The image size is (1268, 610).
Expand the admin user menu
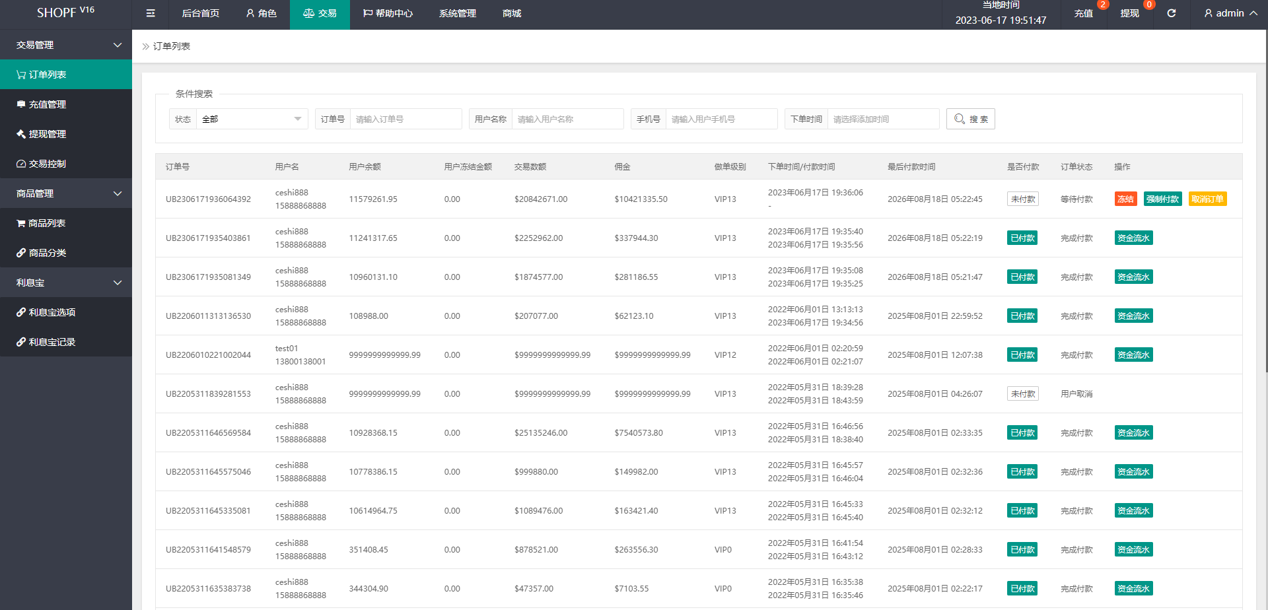coord(1230,13)
